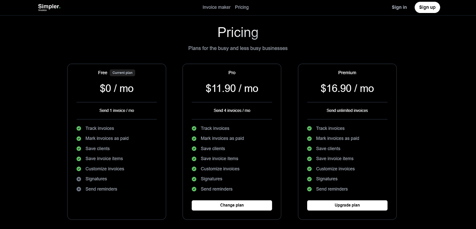Select the Free plan card
Screen dimensions: 476x229
tap(116, 141)
